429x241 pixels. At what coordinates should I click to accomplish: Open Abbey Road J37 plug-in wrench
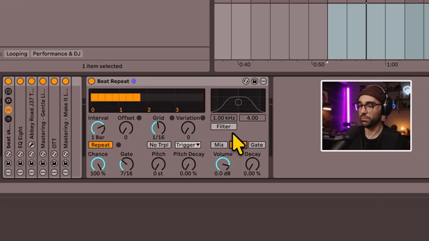point(32,145)
